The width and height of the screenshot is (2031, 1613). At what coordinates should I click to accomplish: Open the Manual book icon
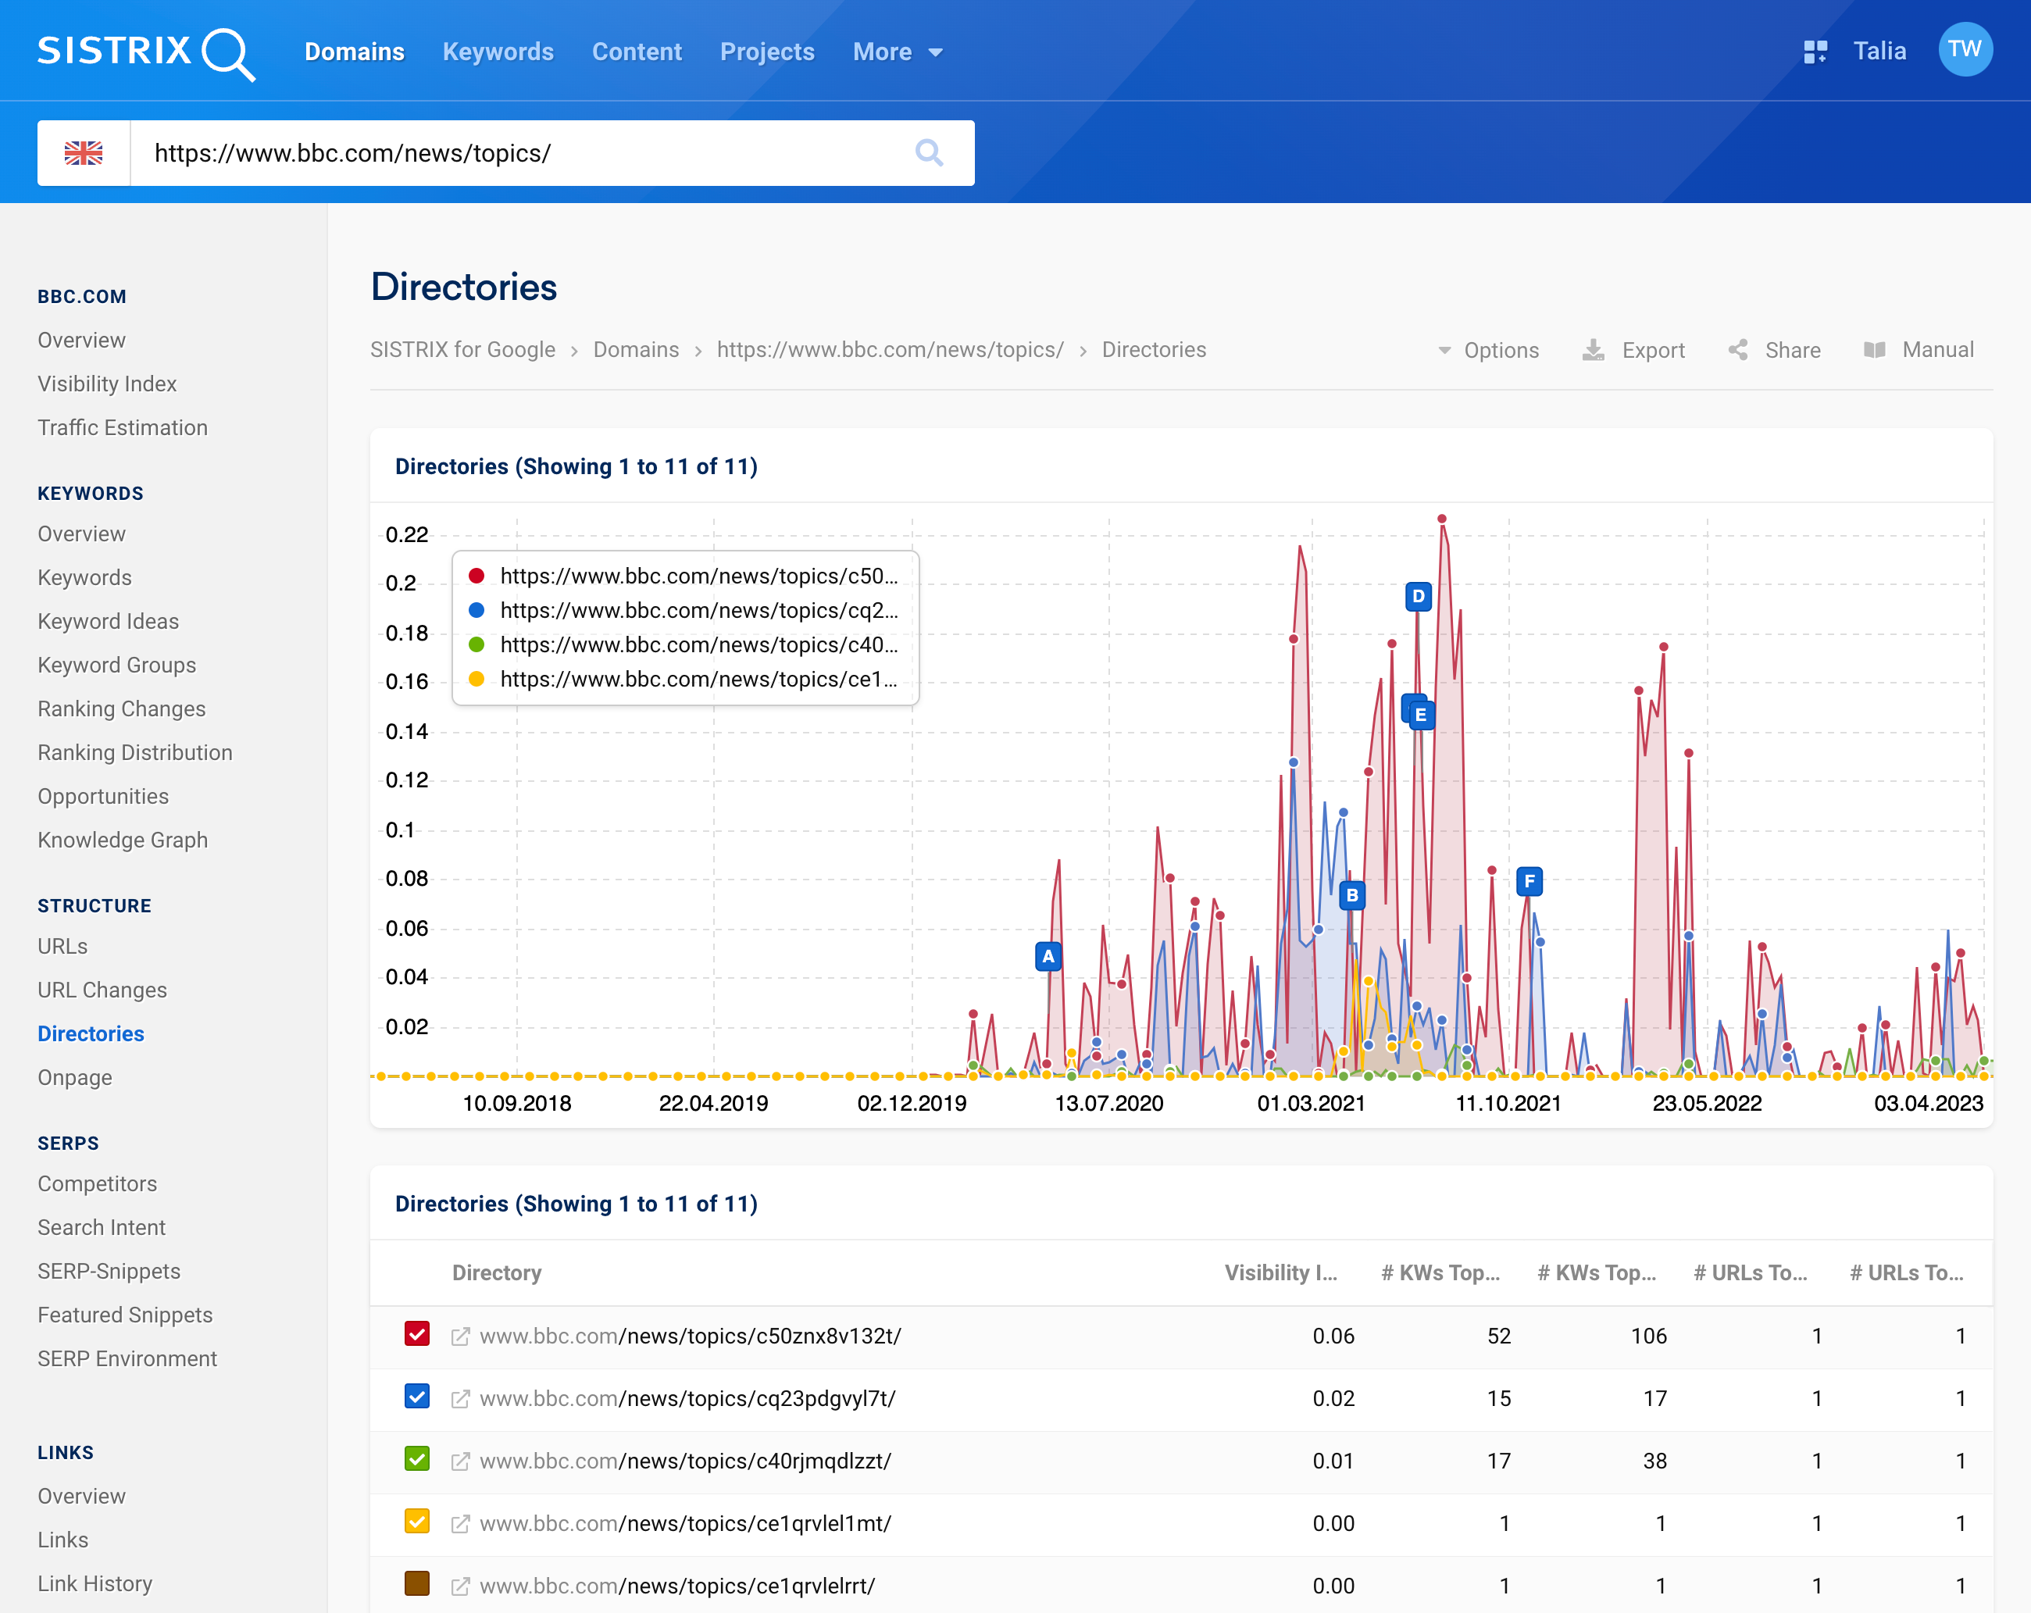(1875, 349)
